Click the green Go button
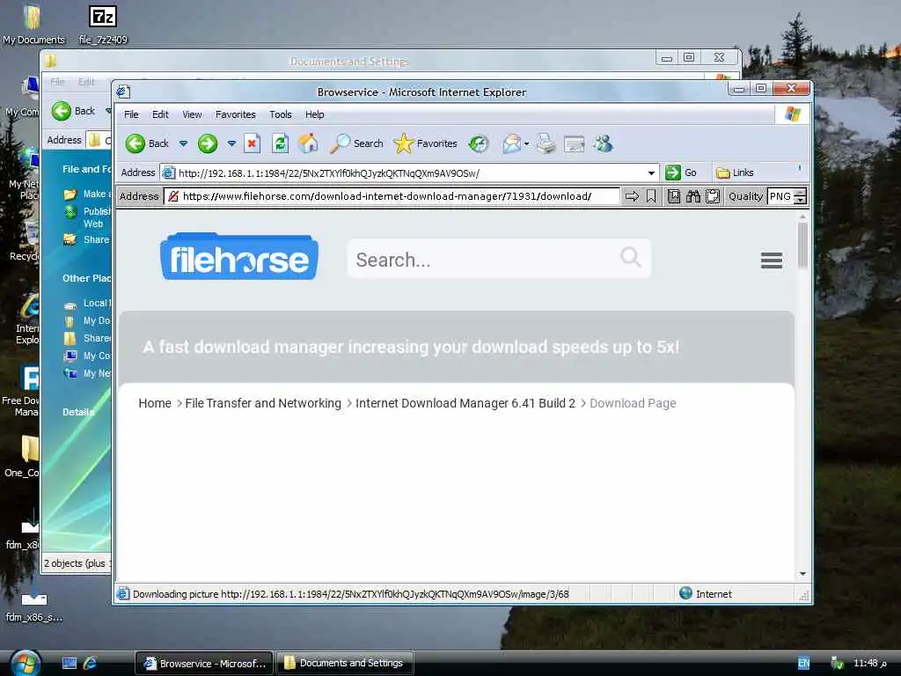Image resolution: width=901 pixels, height=676 pixels. (x=681, y=173)
